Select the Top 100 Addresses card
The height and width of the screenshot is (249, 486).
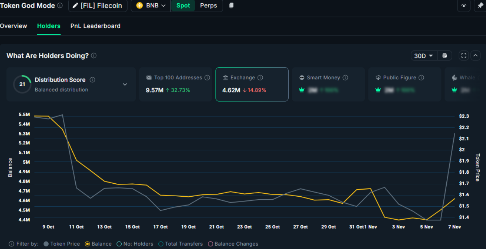point(175,84)
